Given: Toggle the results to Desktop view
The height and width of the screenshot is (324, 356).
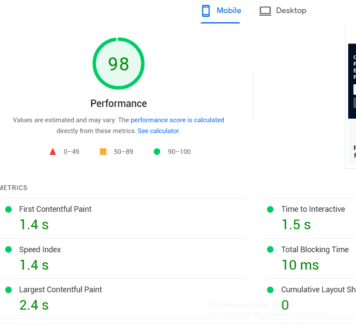Looking at the screenshot, I should (283, 10).
